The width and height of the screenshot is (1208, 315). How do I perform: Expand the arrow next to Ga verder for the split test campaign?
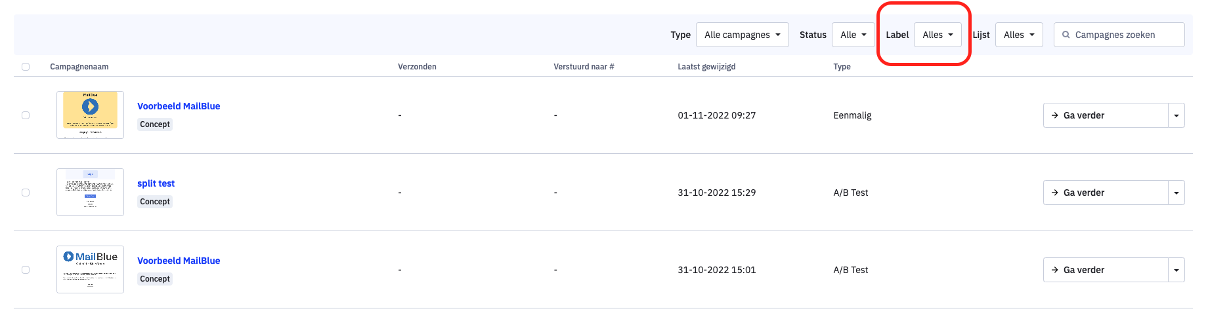[x=1176, y=193]
